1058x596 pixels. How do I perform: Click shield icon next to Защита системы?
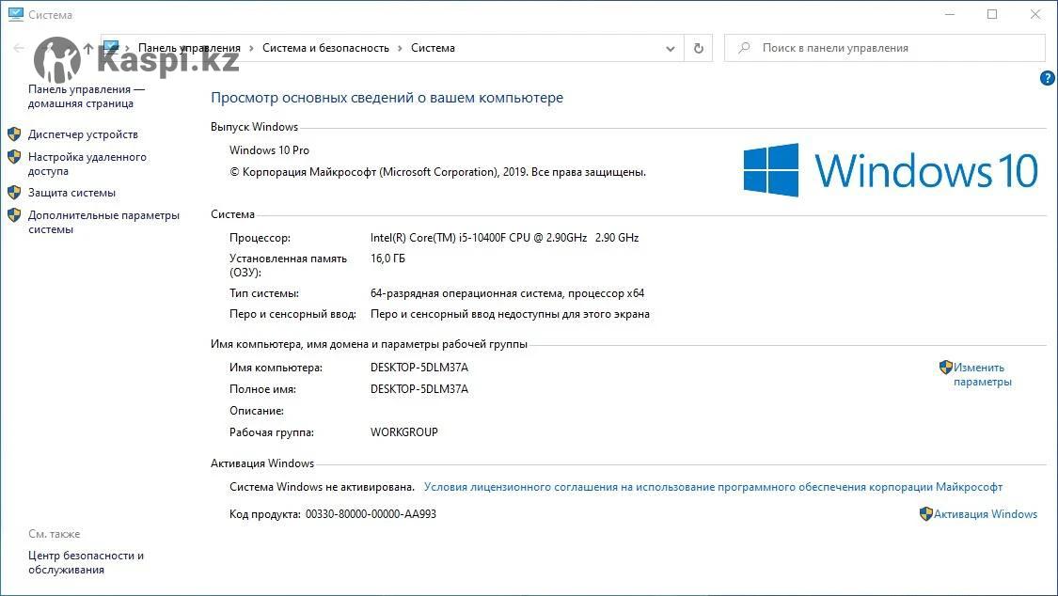(x=14, y=193)
